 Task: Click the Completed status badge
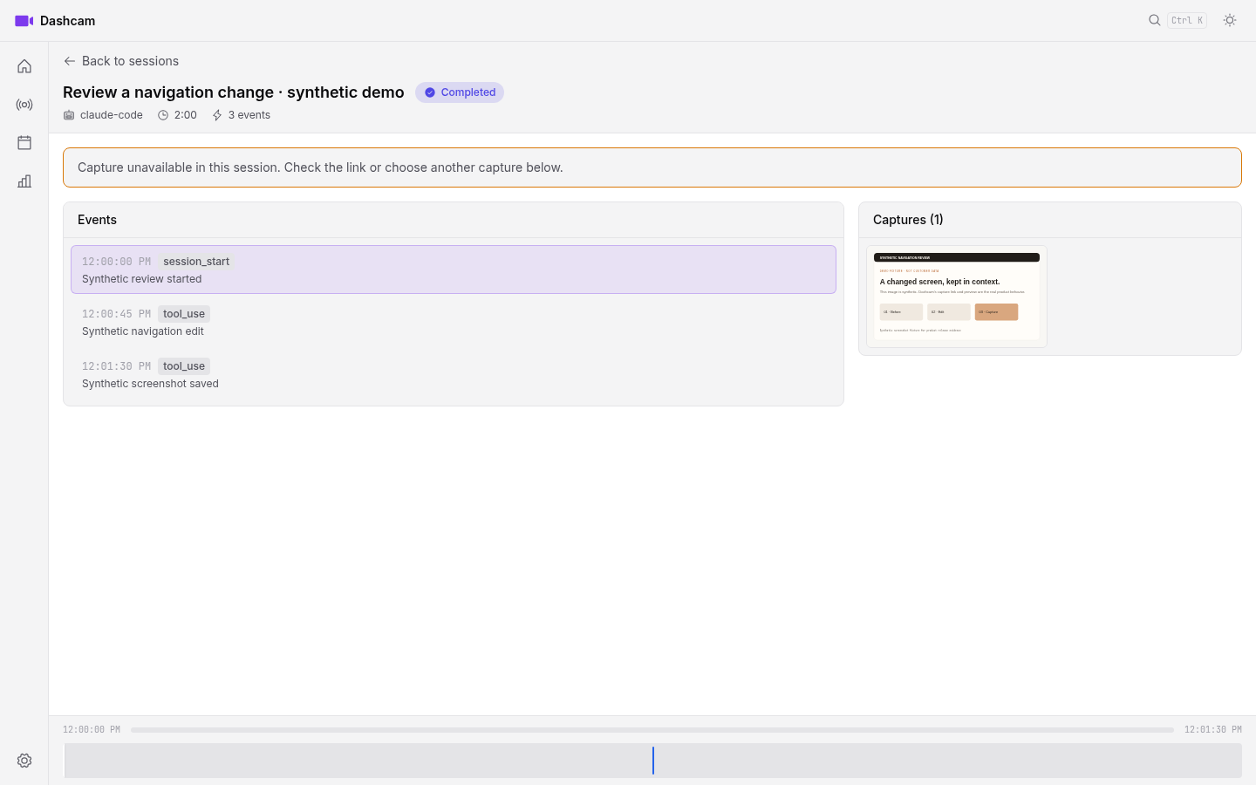(x=460, y=92)
